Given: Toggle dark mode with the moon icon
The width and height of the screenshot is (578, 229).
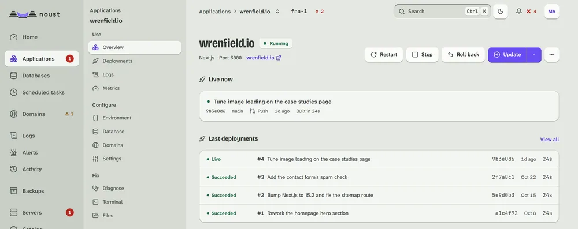Looking at the screenshot, I should coord(500,12).
